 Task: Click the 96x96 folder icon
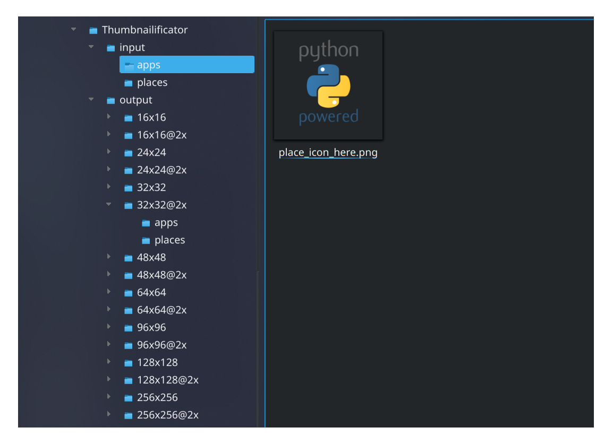click(x=128, y=328)
